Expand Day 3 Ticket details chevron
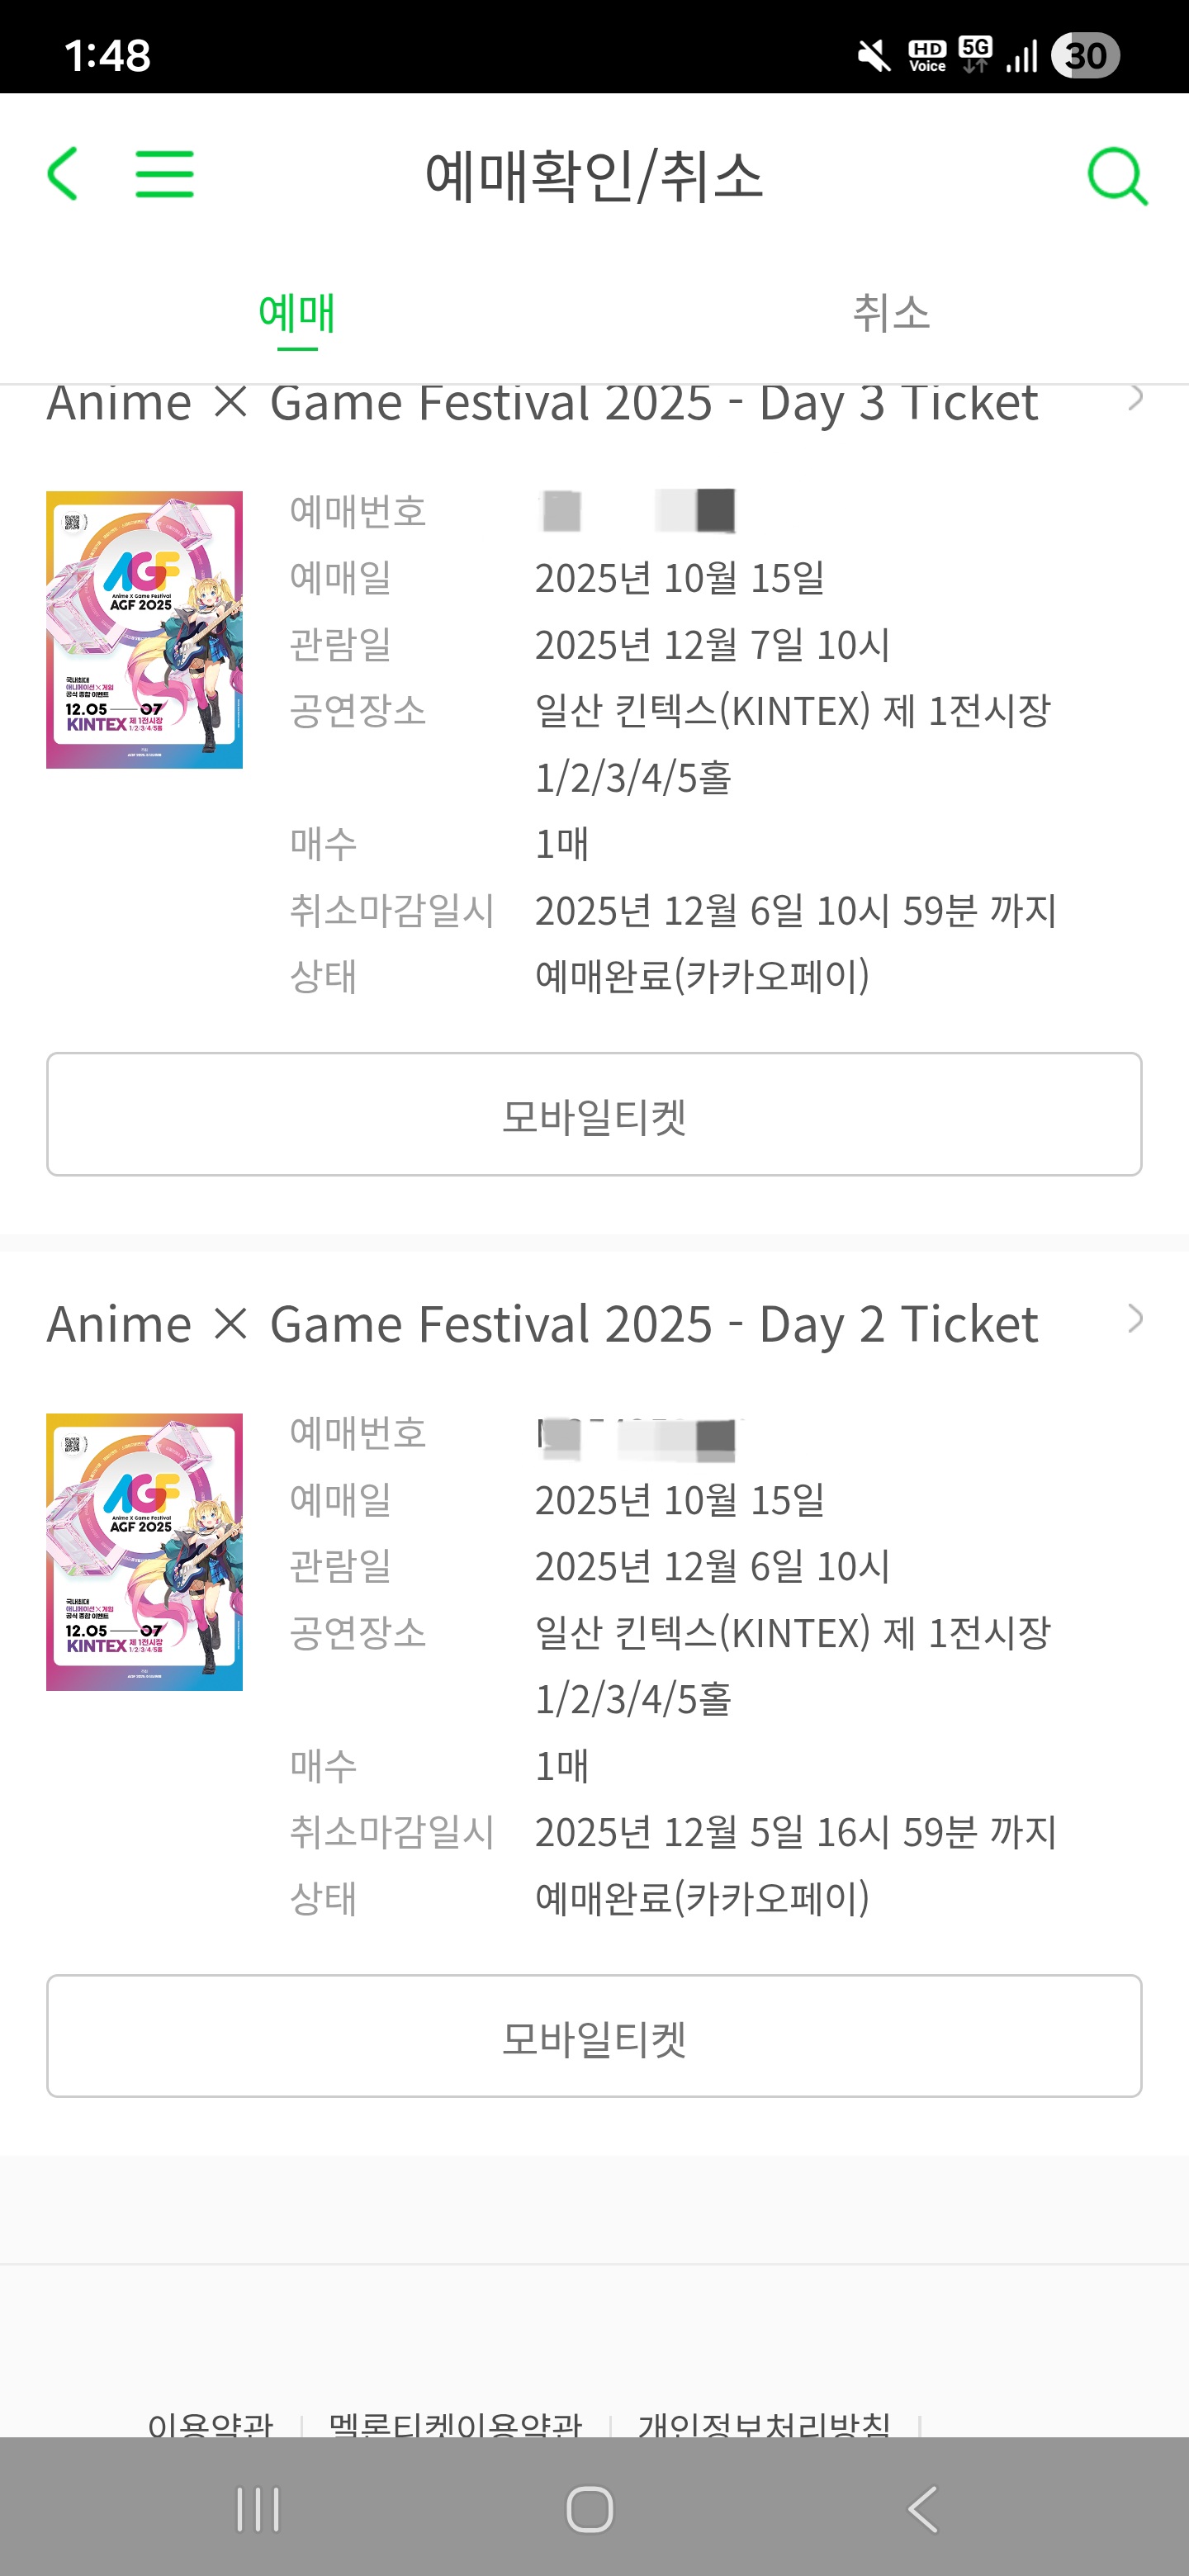The image size is (1189, 2576). point(1135,399)
